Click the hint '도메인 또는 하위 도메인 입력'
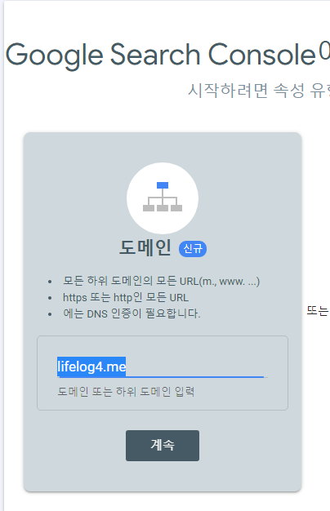This screenshot has height=511, width=330. [126, 391]
